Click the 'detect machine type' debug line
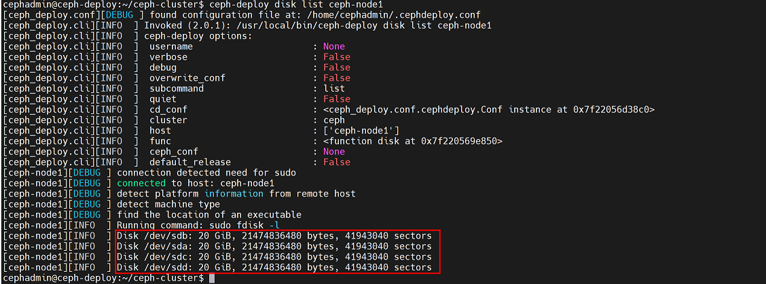 click(168, 204)
